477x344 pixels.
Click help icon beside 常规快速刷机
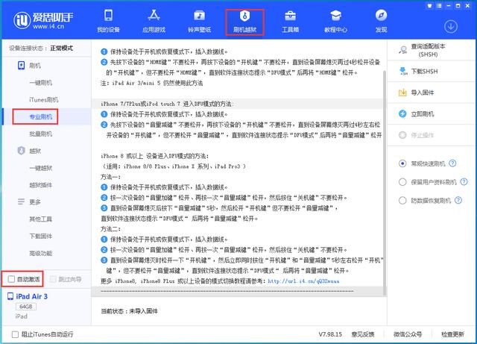tap(452, 163)
